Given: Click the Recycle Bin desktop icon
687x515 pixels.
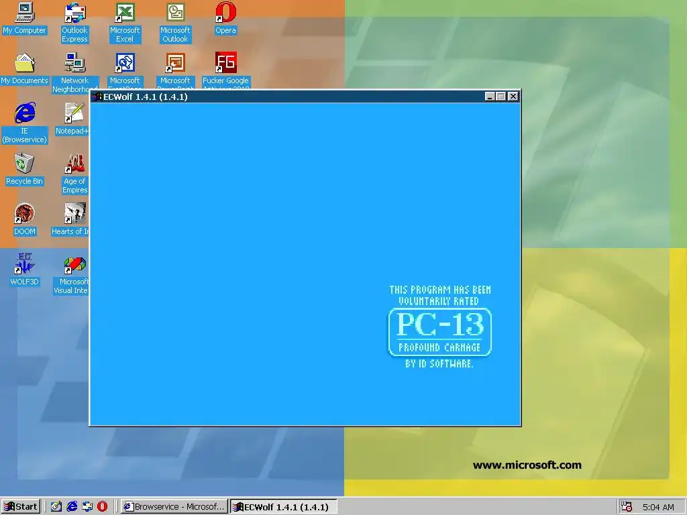Looking at the screenshot, I should point(25,169).
